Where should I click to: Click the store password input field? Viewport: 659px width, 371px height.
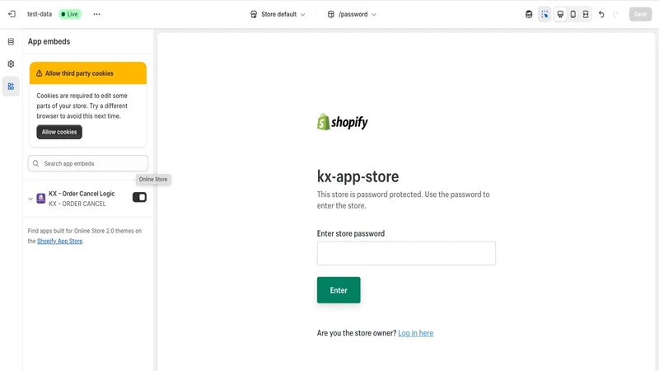click(x=406, y=253)
